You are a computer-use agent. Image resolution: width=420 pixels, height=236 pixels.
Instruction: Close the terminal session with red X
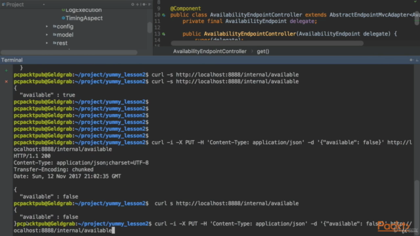tap(7, 81)
